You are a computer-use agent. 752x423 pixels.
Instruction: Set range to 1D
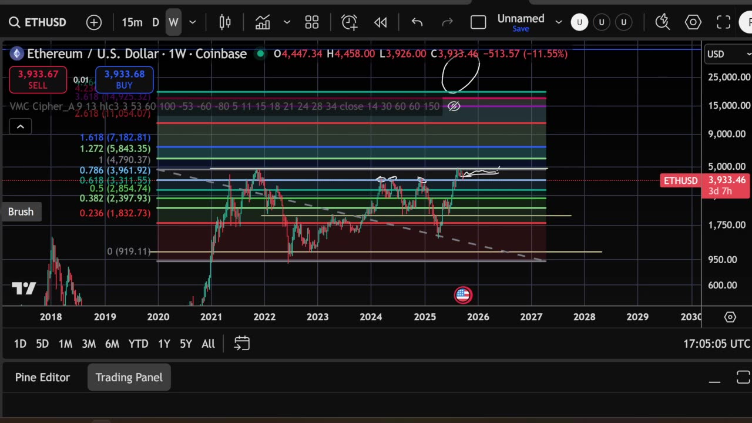[x=20, y=344]
